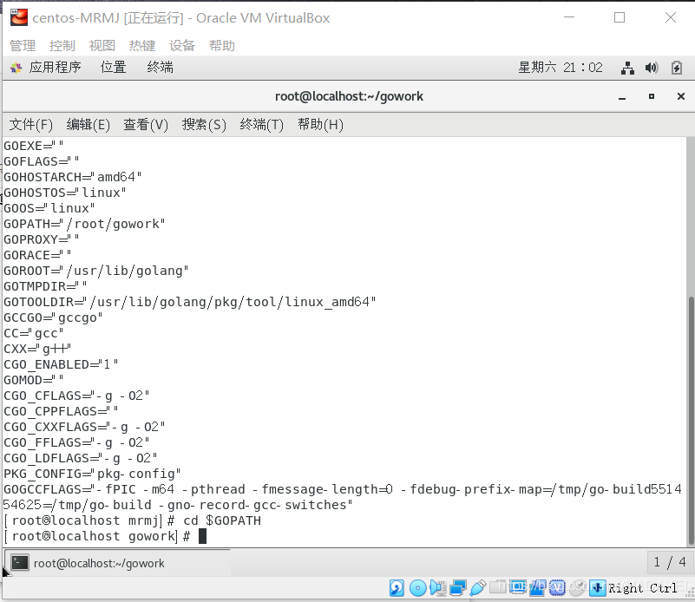Click the network adapters indicator icon
695x602 pixels.
[457, 588]
